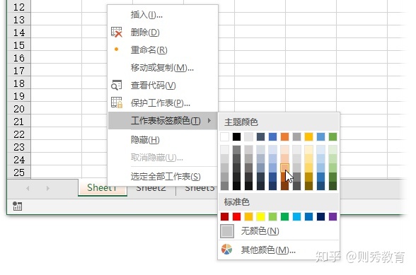Choose 隐藏(H) menu entry
This screenshot has height=275, width=416.
pos(163,140)
